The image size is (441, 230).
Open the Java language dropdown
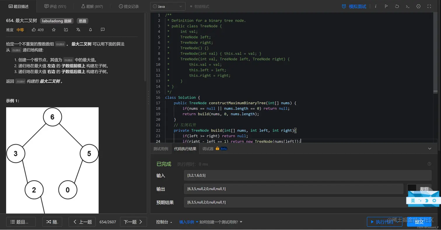pos(168,6)
